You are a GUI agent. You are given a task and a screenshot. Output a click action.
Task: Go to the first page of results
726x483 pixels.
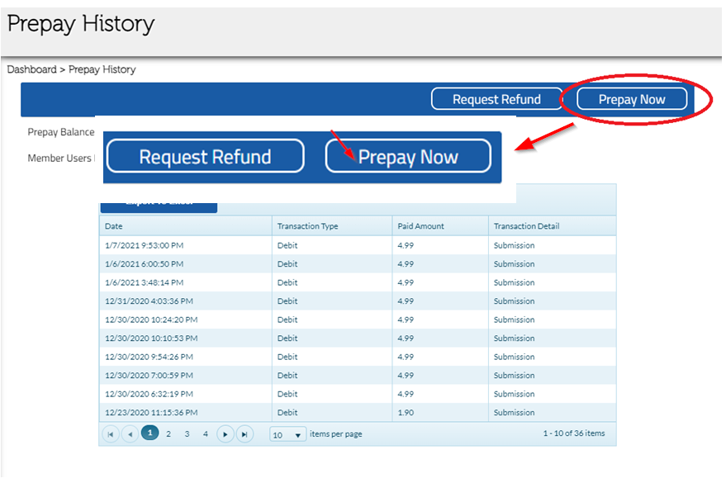click(111, 434)
